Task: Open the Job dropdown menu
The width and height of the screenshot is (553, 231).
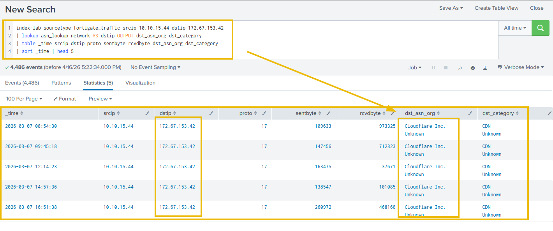Action: click(415, 68)
